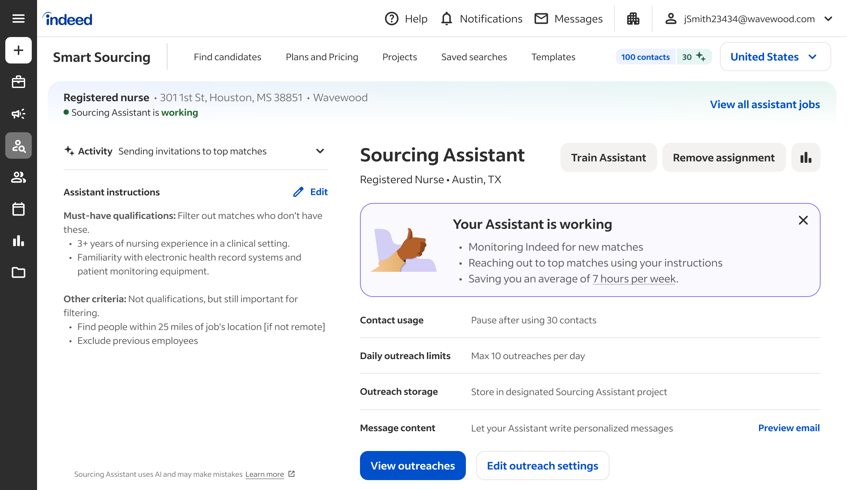Click 'Max 10 outreaches per day' text

528,356
